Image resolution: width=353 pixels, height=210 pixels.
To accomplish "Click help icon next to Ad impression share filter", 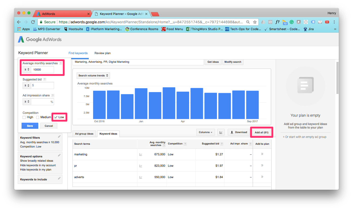I will 53,95.
